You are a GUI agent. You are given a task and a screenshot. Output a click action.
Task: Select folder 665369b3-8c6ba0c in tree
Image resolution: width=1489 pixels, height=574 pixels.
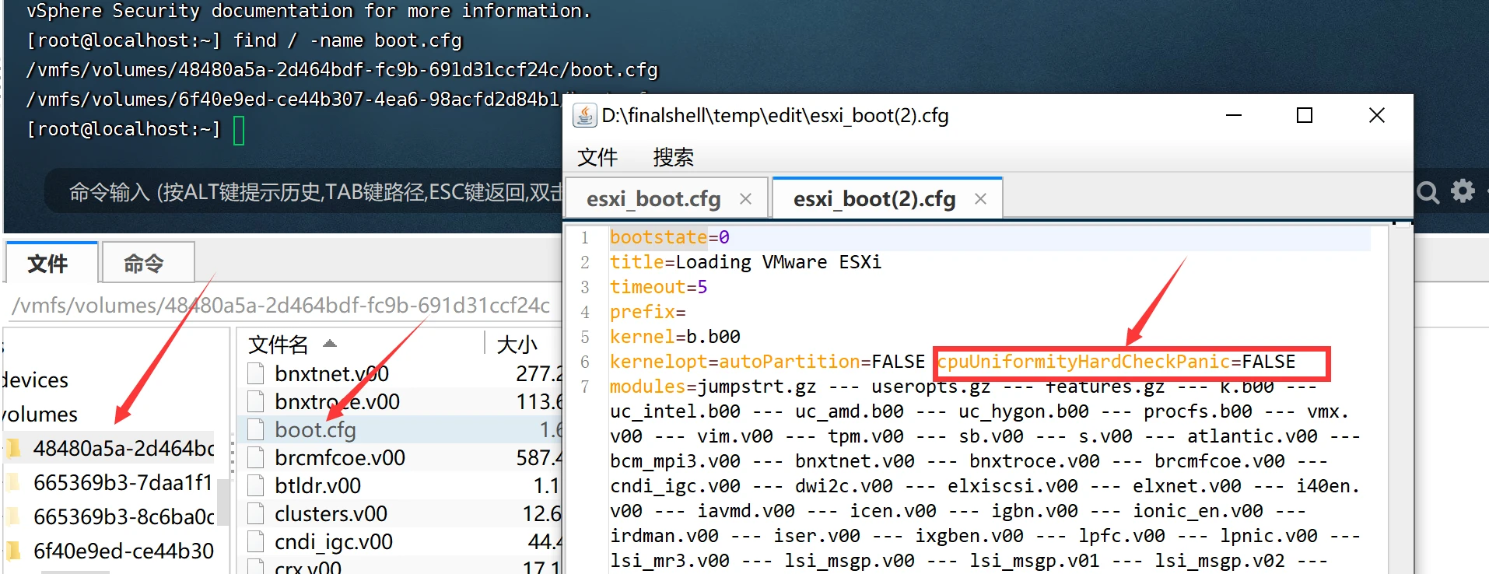[x=124, y=516]
